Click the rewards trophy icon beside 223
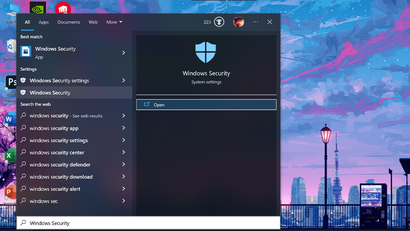The image size is (410, 231). [219, 22]
